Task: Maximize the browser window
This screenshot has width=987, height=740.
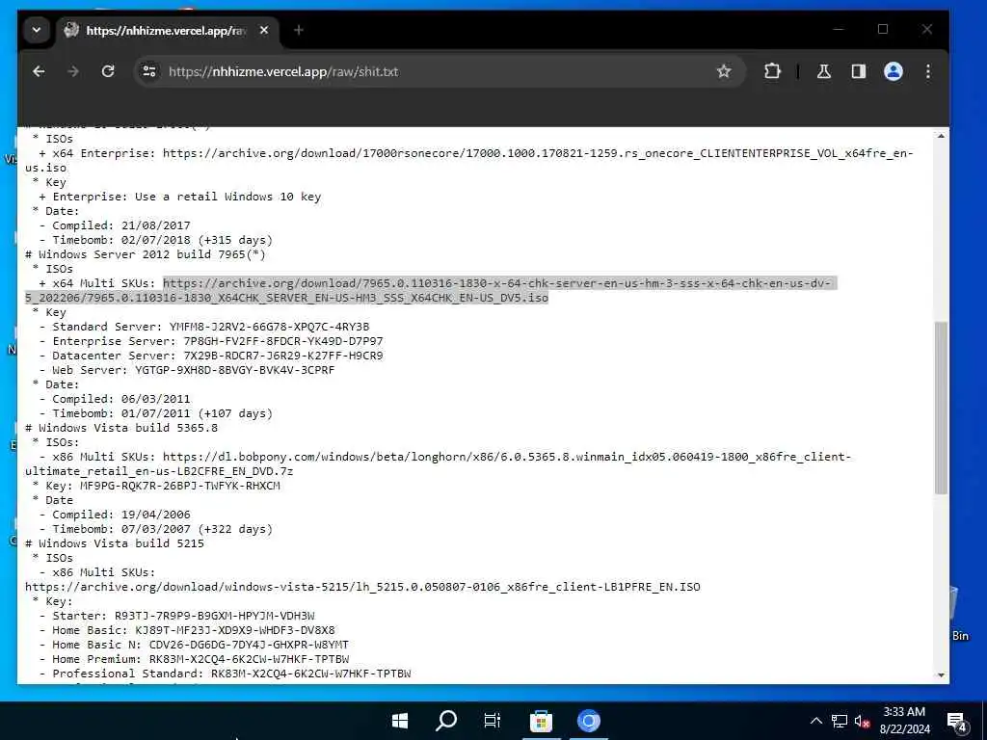Action: [883, 30]
